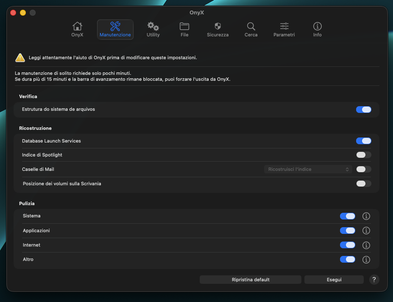The width and height of the screenshot is (393, 302).
Task: Click the Esegui button
Action: click(334, 280)
